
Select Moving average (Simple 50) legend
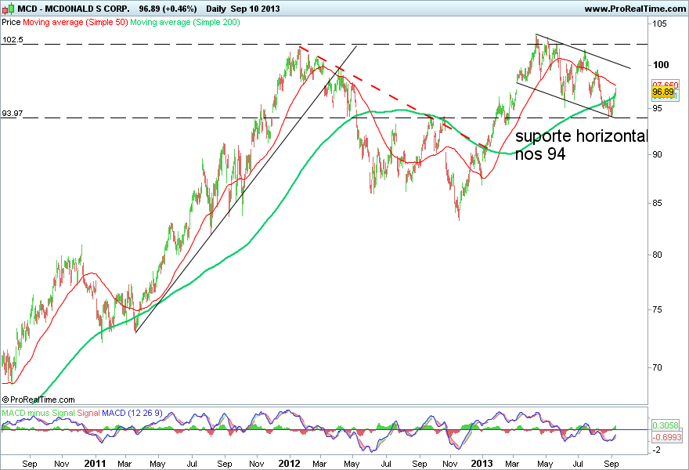pos(75,23)
